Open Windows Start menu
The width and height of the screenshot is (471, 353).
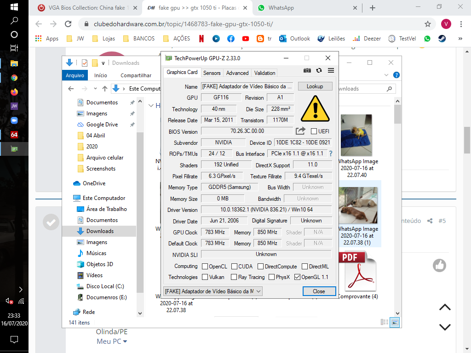pos(14,6)
